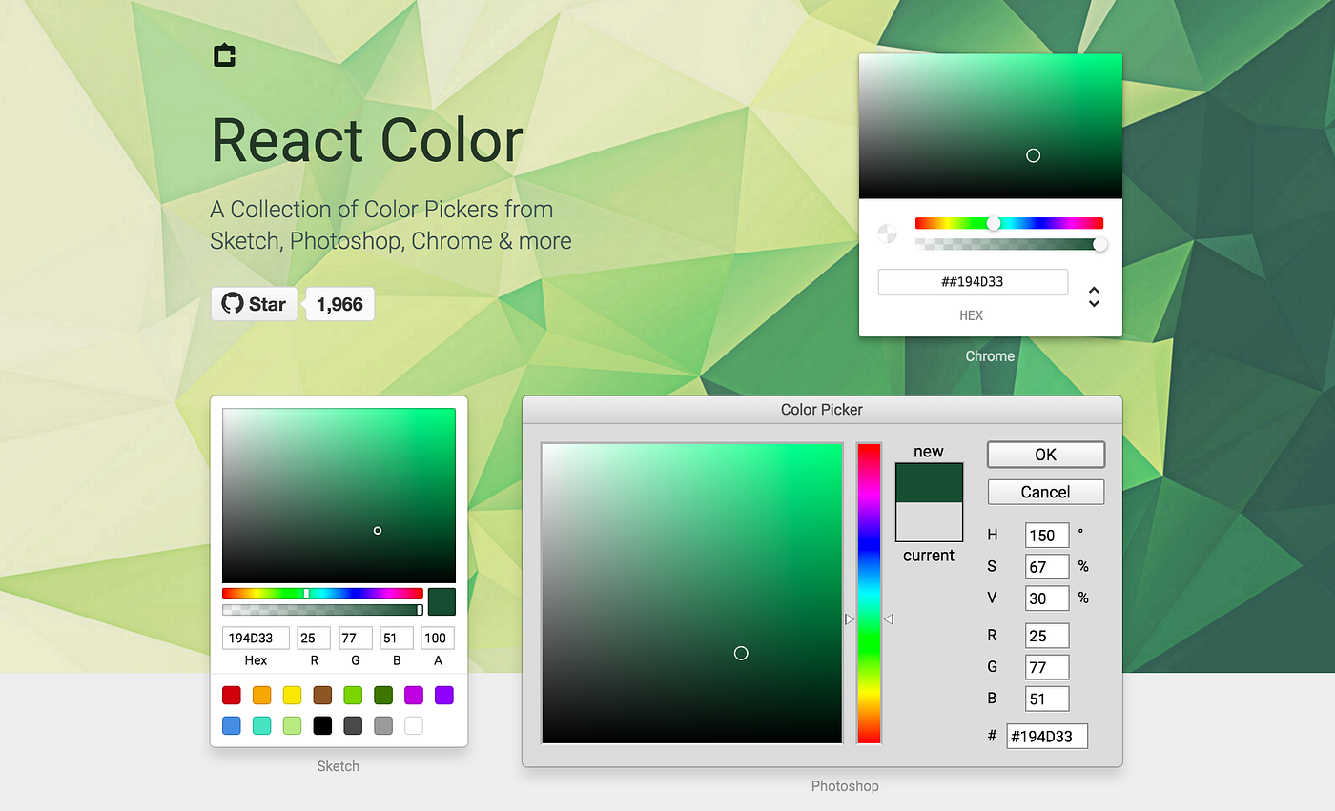Select the white swatch in Sketch palette
1335x811 pixels.
413,725
